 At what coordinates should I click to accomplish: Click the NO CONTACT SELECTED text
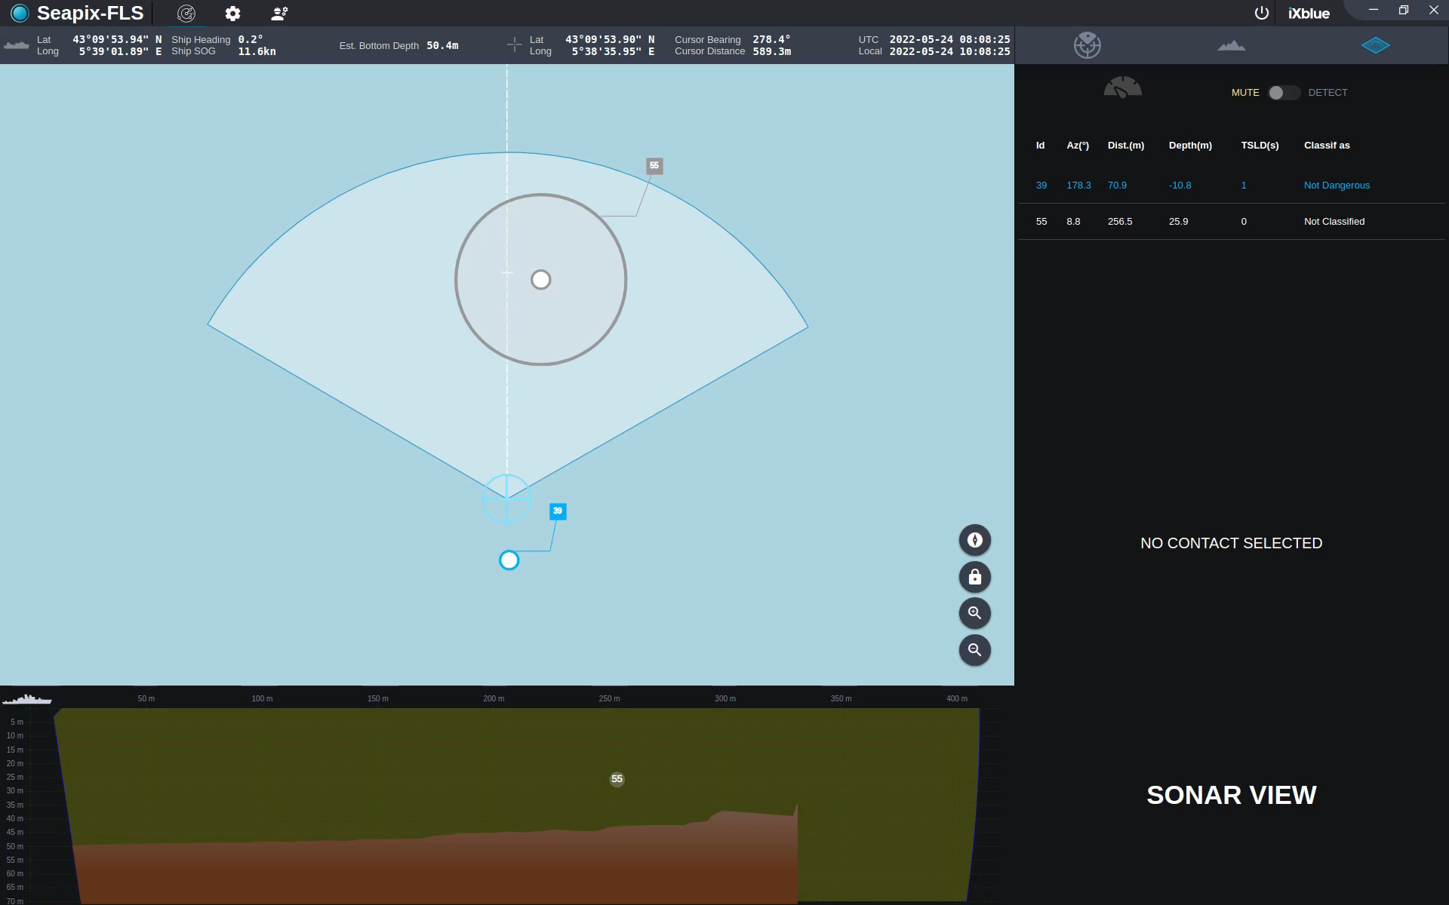point(1231,543)
